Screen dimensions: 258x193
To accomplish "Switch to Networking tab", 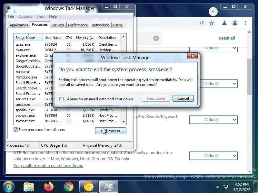I will click(100, 25).
